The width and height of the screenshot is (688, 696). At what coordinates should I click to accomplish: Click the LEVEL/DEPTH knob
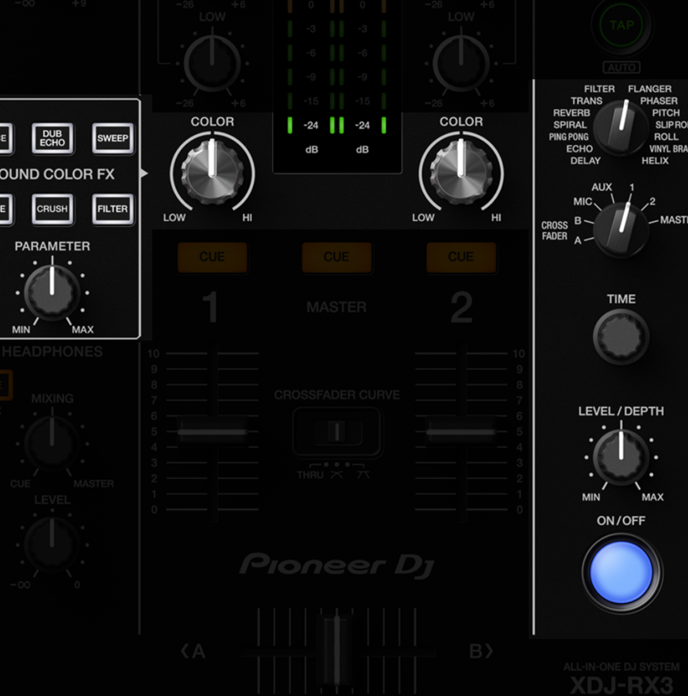click(621, 456)
